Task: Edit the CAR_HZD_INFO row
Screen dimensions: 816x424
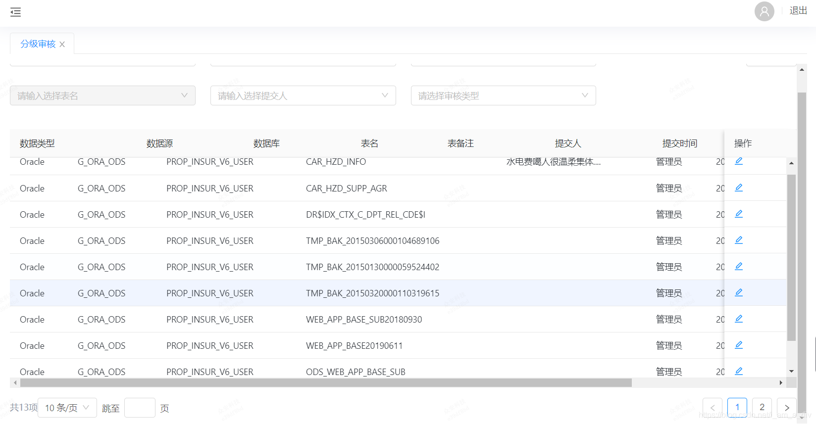Action: (x=739, y=161)
